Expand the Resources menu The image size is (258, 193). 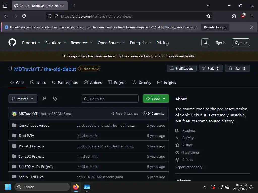(82, 43)
